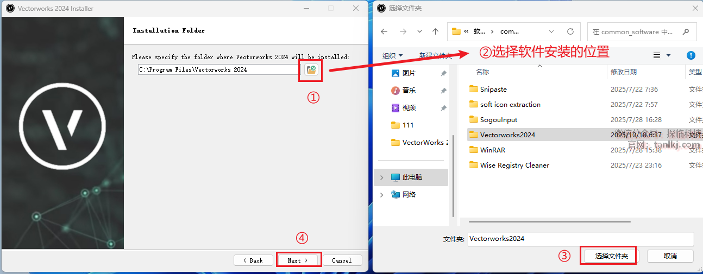Click the comm... breadcrumb segment
Screen dimensions: 703x274
click(509, 31)
